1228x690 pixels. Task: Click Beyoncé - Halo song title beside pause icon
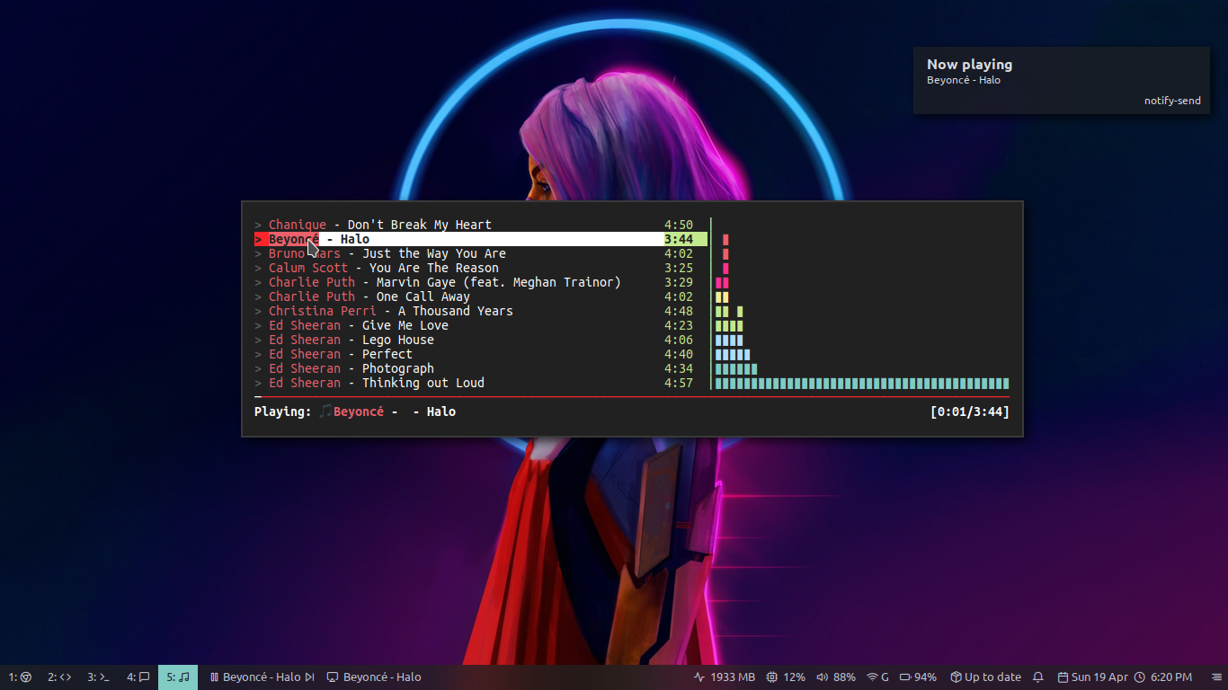click(262, 677)
